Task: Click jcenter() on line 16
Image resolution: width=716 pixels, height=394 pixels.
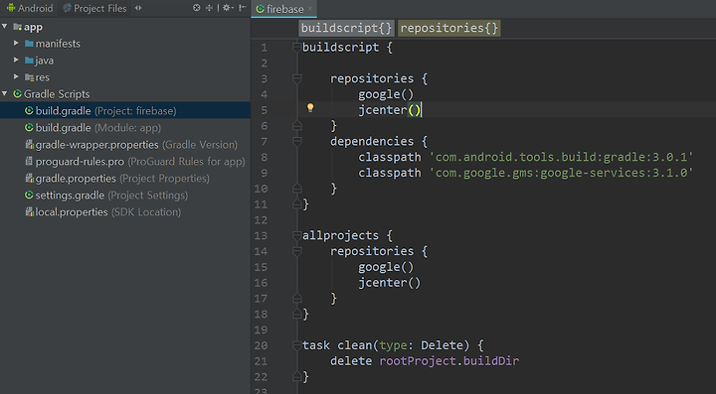Action: pos(389,283)
